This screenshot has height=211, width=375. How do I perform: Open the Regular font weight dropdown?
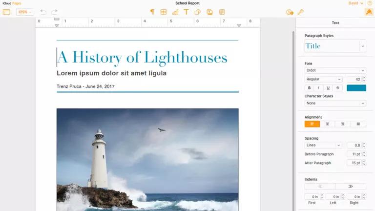point(323,79)
